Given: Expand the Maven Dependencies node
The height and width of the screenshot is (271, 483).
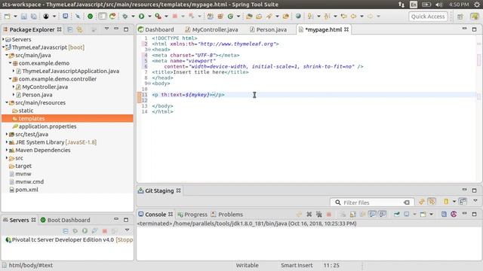Looking at the screenshot, I should click(x=7, y=150).
